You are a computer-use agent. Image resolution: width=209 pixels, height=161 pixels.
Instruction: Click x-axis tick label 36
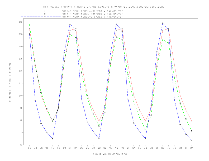coord(99,148)
